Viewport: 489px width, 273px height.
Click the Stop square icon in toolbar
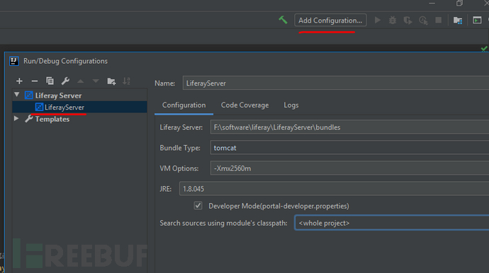pos(438,21)
